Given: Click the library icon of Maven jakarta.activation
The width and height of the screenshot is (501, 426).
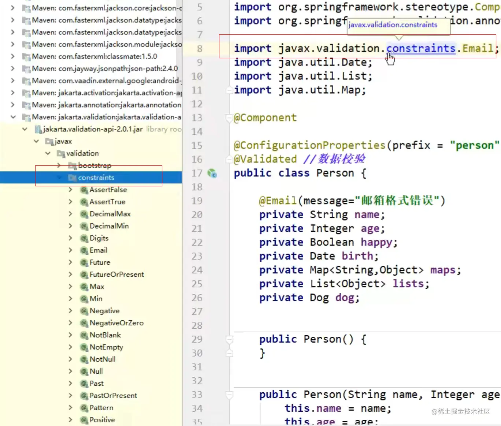Looking at the screenshot, I should click(x=26, y=93).
